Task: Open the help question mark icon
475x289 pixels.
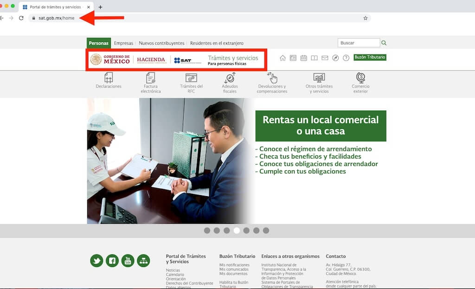Action: click(x=346, y=58)
